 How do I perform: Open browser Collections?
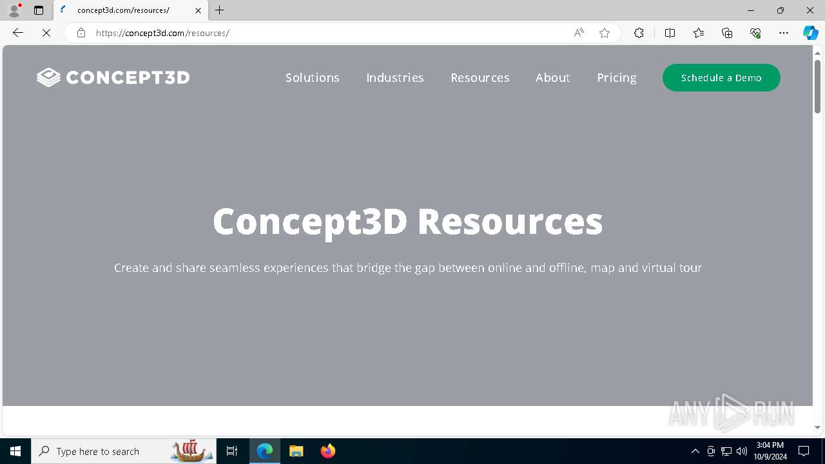point(727,33)
